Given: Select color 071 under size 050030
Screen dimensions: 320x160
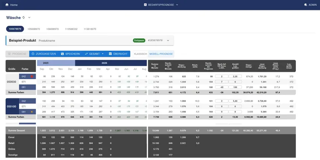Looking at the screenshot, I should [x=27, y=82].
